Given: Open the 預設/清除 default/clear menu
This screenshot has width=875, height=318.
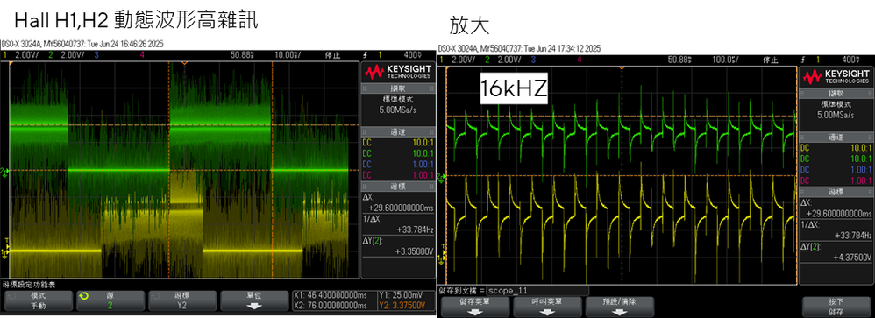Looking at the screenshot, I should (x=619, y=307).
